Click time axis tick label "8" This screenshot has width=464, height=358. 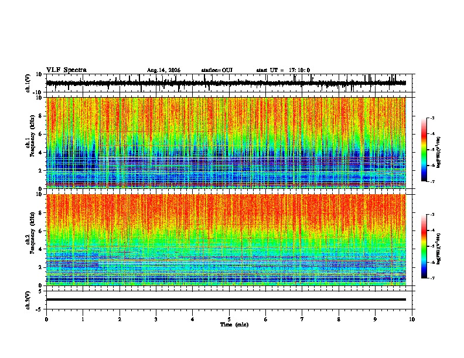339,319
